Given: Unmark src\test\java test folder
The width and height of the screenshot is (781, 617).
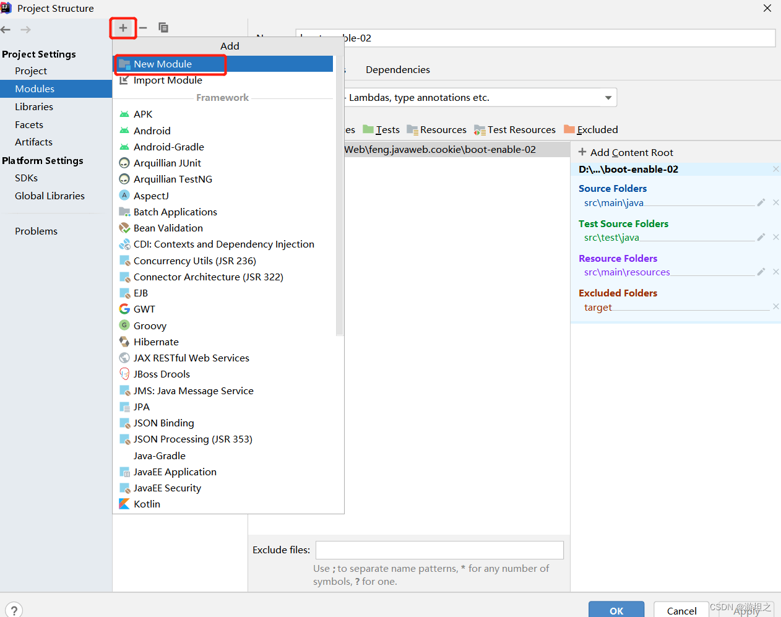Looking at the screenshot, I should [x=775, y=237].
